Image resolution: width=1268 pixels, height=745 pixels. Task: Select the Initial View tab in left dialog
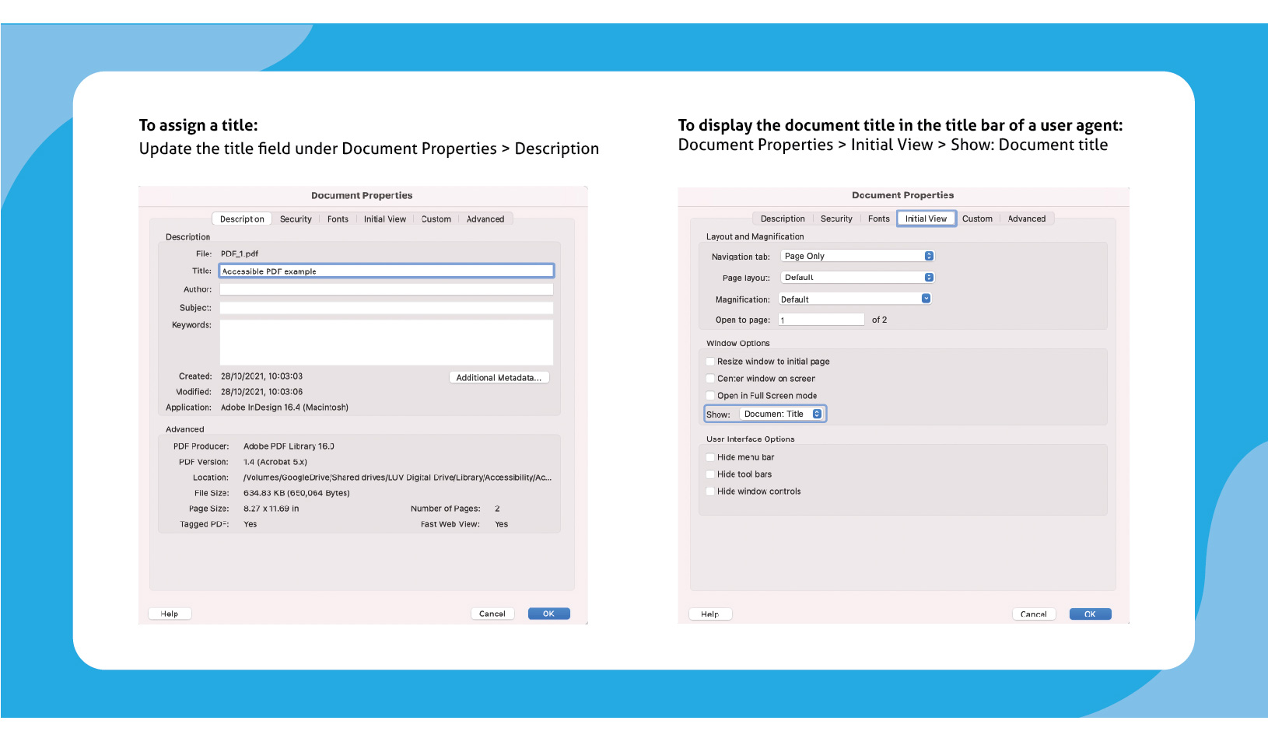[x=385, y=219]
